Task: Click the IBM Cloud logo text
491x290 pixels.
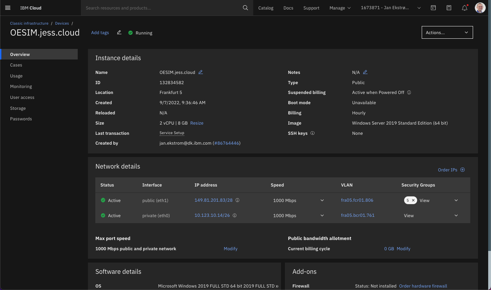Action: tap(31, 8)
